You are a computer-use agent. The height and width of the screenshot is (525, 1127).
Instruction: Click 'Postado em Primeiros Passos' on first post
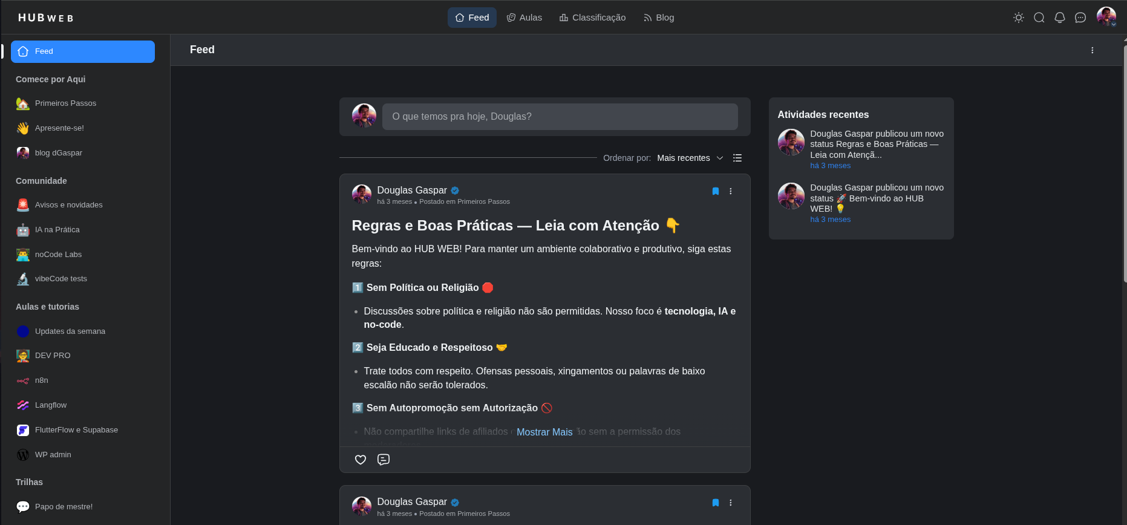[465, 201]
